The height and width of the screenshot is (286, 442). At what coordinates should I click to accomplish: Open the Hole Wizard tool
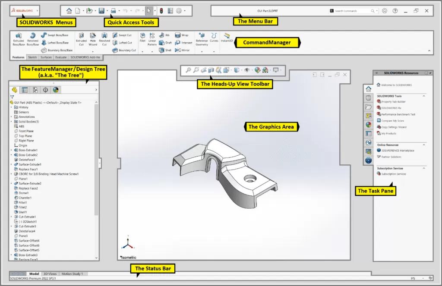click(x=93, y=39)
